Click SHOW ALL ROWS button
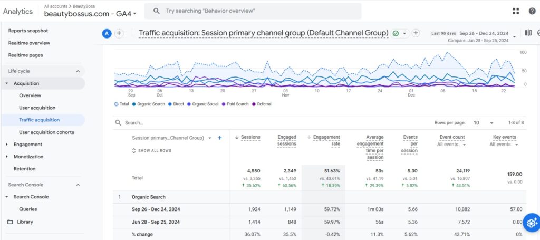This screenshot has height=240, width=540. coord(151,151)
